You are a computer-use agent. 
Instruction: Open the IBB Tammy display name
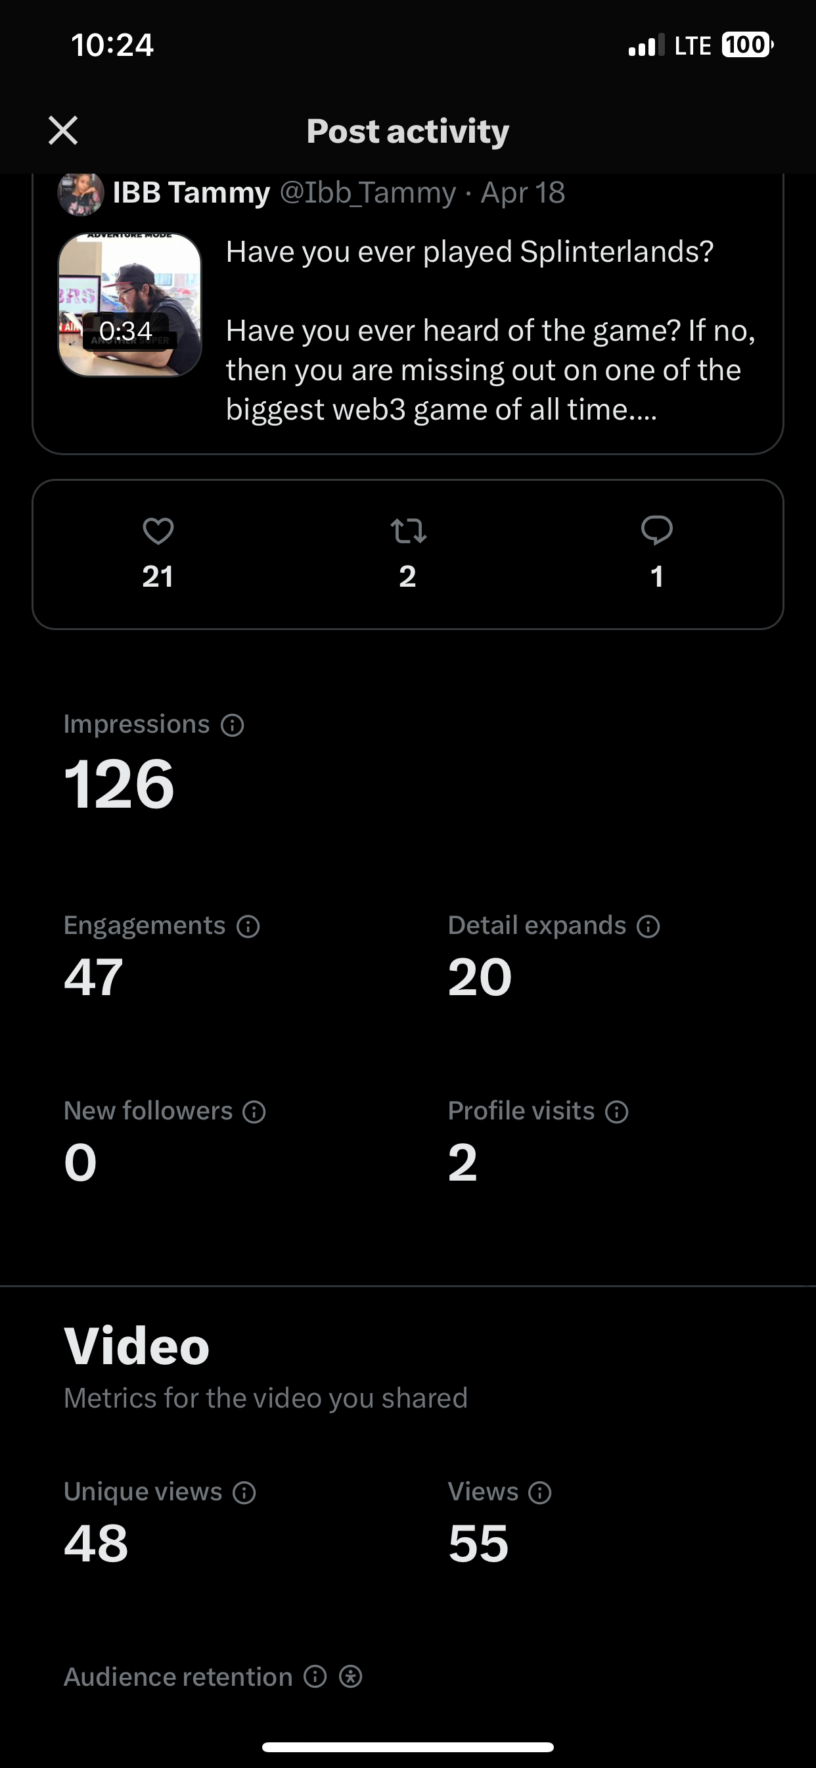[x=191, y=193]
